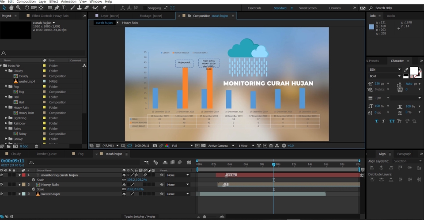Open the composition flowchart icon in viewer
The width and height of the screenshot is (424, 220).
point(277,146)
